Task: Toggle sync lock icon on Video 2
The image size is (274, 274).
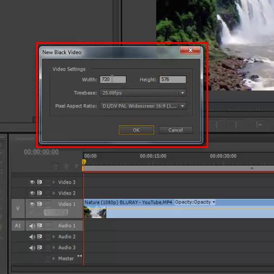Action: tap(39, 193)
